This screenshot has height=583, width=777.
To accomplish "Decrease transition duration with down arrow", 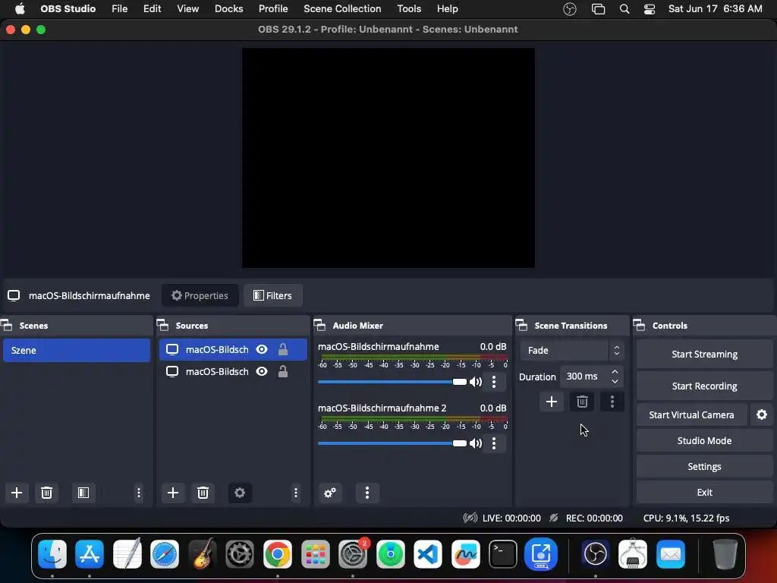I will pyautogui.click(x=615, y=382).
